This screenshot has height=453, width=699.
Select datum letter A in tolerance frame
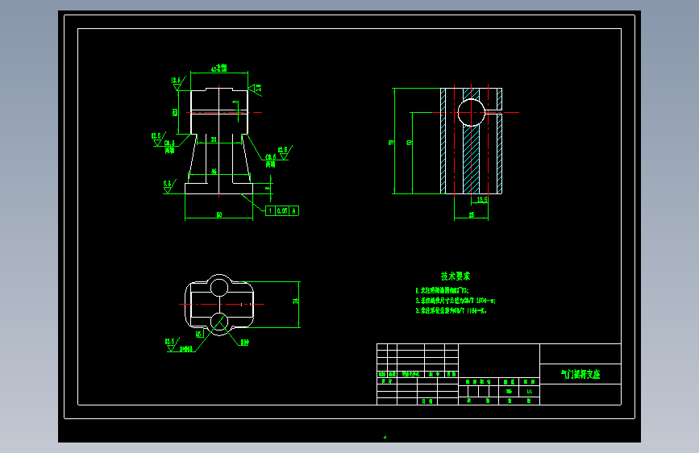[x=293, y=211]
